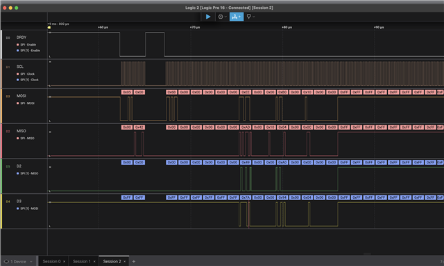This screenshot has height=266, width=444.
Task: Click the 0xAD decoded byte on MISO
Action: [x=246, y=127]
